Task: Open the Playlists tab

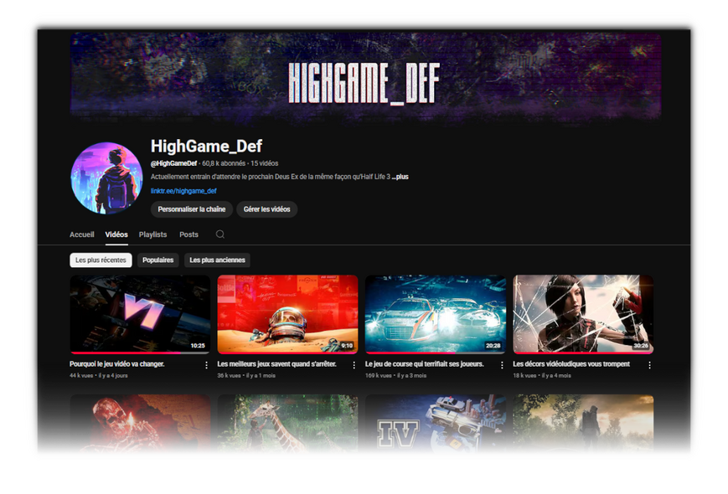Action: [152, 234]
